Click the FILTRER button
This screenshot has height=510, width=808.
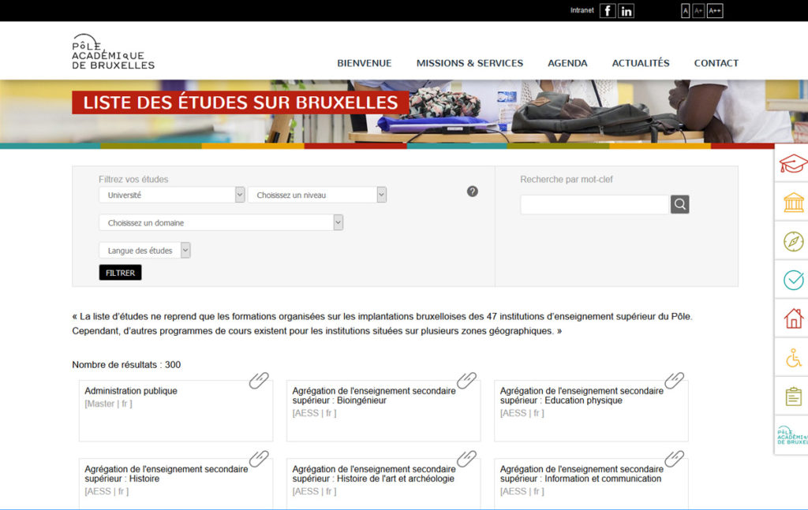[x=120, y=273]
